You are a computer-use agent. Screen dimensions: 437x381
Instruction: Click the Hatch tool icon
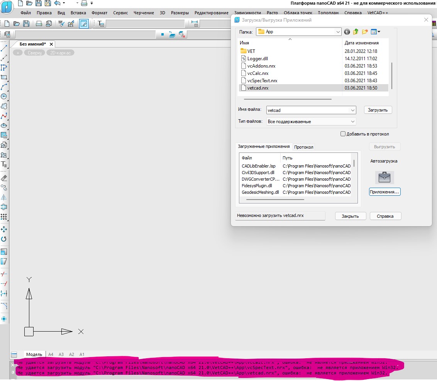[4, 135]
